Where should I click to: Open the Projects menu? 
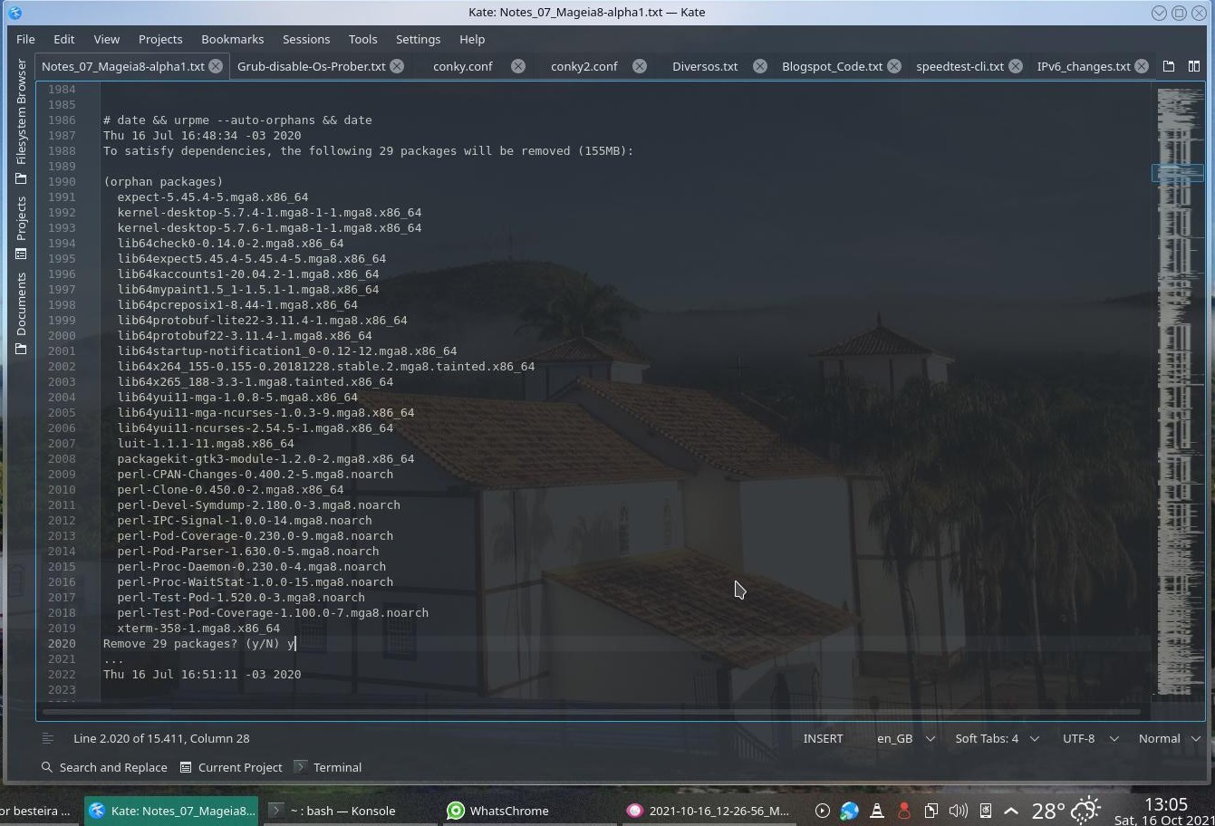160,39
